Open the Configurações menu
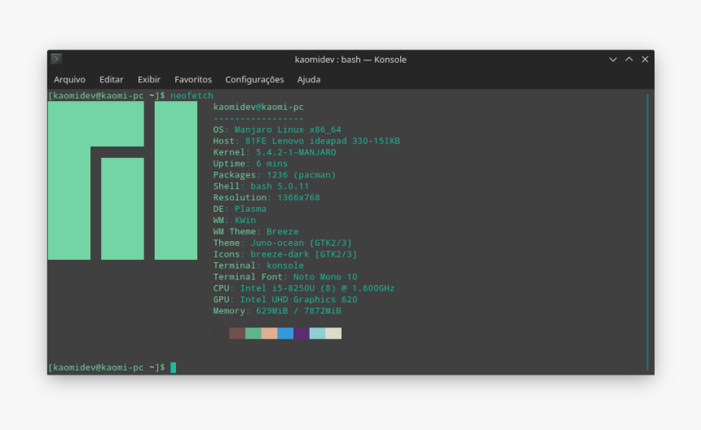The height and width of the screenshot is (430, 701). coord(254,80)
